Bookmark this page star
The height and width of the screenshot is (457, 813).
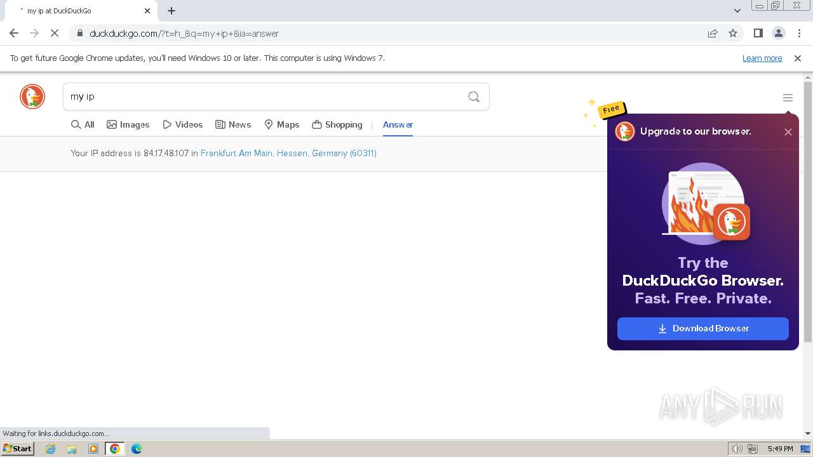[733, 34]
